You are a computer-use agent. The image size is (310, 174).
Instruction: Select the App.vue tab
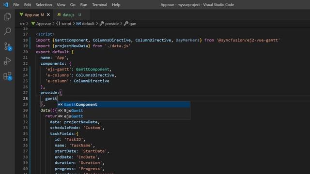coord(32,14)
